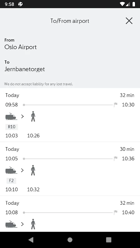The image size is (140, 248).
Task: Tap the train icon above R10
Action: 11,117
